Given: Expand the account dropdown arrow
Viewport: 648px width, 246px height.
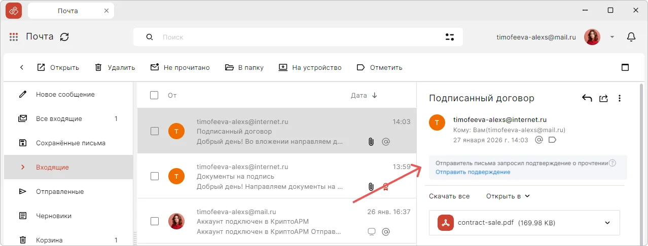Looking at the screenshot, I should [x=612, y=37].
